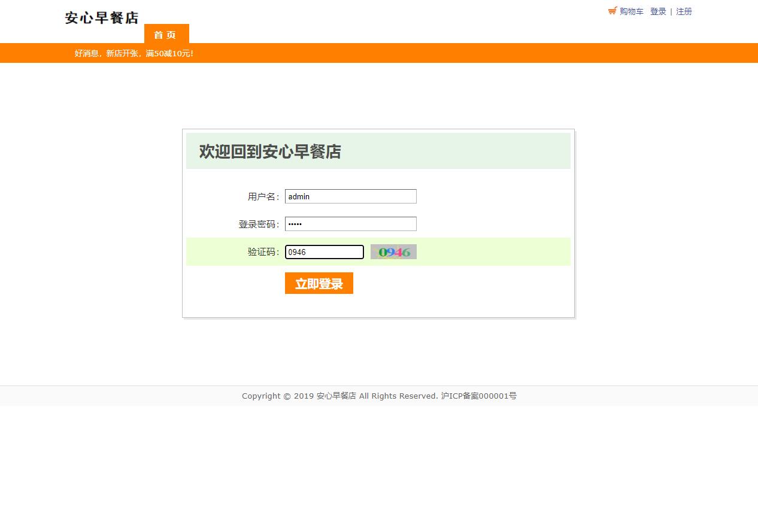Viewport: 758px width, 507px height.
Task: Click the welcome heading 欢迎回到安心早餐店
Action: (x=269, y=151)
